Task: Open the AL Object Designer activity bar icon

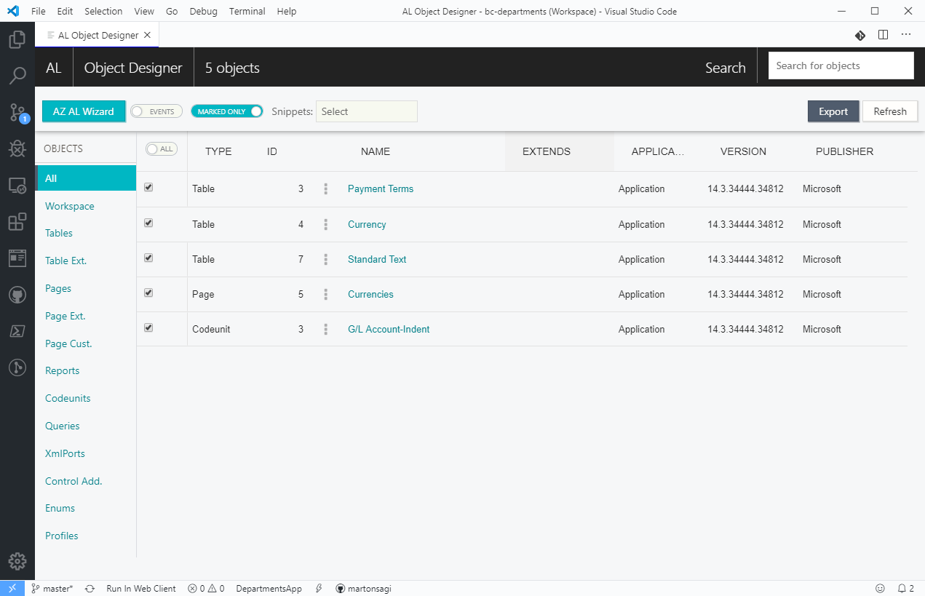Action: (17, 258)
